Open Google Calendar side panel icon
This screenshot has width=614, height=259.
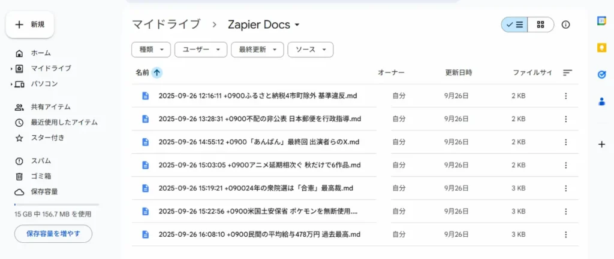[601, 20]
